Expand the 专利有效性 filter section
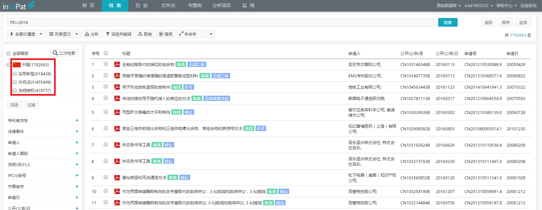This screenshot has width=542, height=210. [x=77, y=120]
